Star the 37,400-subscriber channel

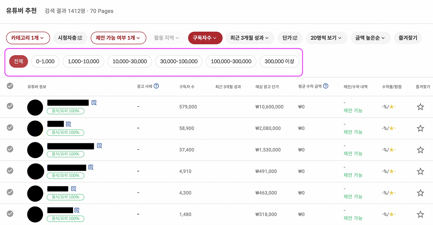click(420, 149)
